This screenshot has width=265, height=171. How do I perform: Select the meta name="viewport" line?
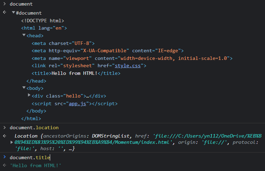[x=132, y=58]
